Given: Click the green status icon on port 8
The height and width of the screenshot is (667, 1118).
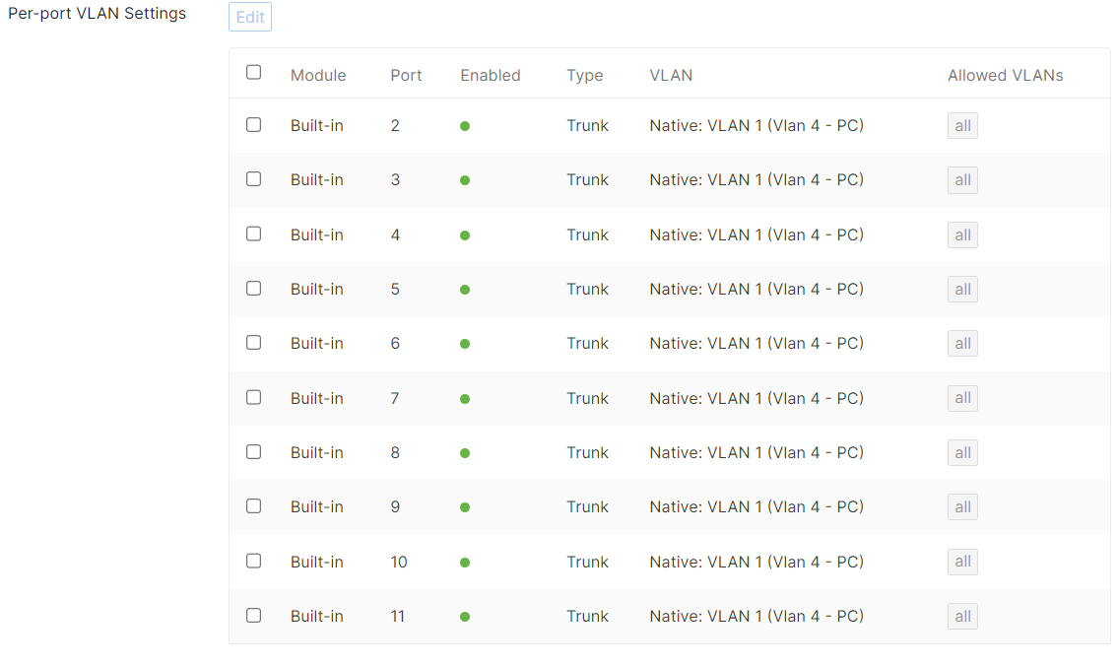Looking at the screenshot, I should pyautogui.click(x=464, y=452).
